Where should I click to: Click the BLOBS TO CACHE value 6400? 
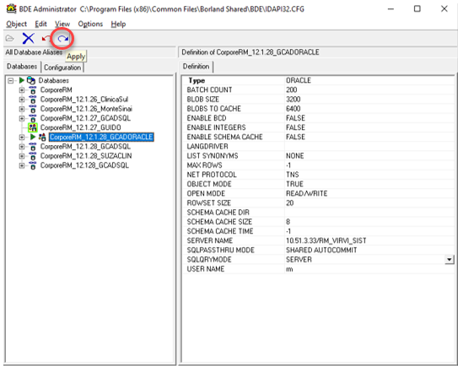point(294,109)
